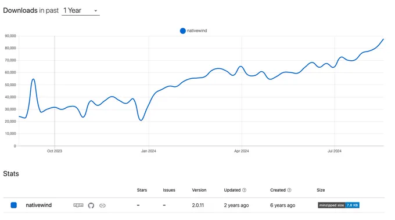Click the homepage link icon for nativewind

pos(102,206)
